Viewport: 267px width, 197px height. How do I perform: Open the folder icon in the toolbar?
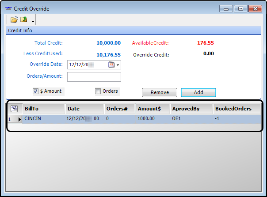pos(14,19)
